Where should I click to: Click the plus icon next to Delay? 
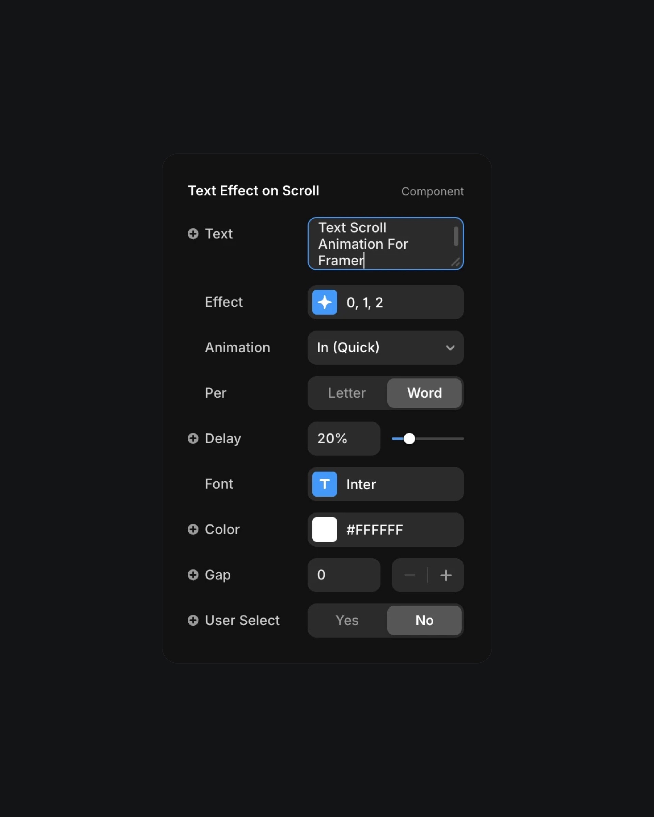pos(192,438)
